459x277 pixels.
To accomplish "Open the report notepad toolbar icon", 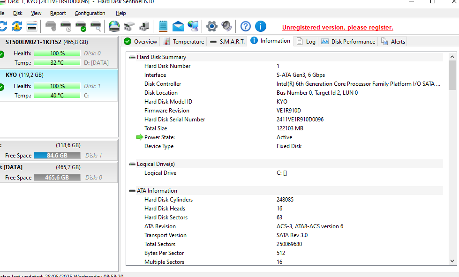I will tap(163, 26).
